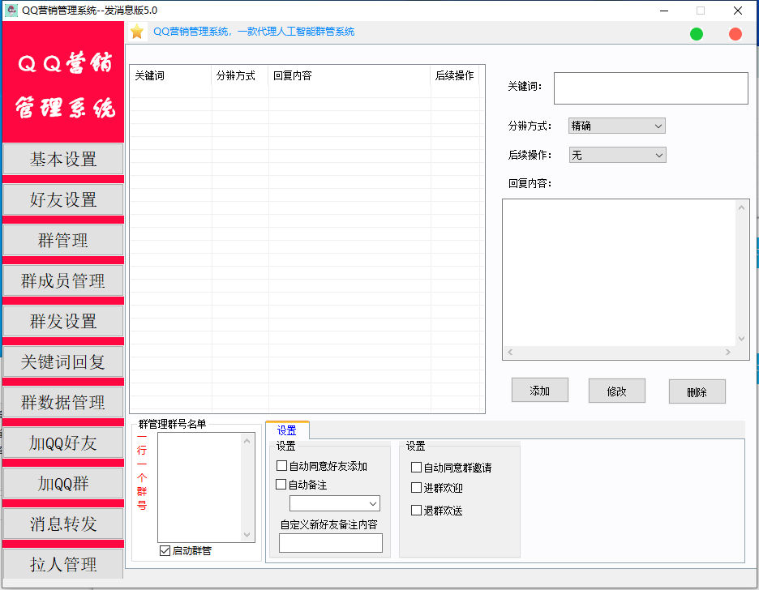Open 消息转发 page
Screen dimensions: 759x590
pos(63,524)
